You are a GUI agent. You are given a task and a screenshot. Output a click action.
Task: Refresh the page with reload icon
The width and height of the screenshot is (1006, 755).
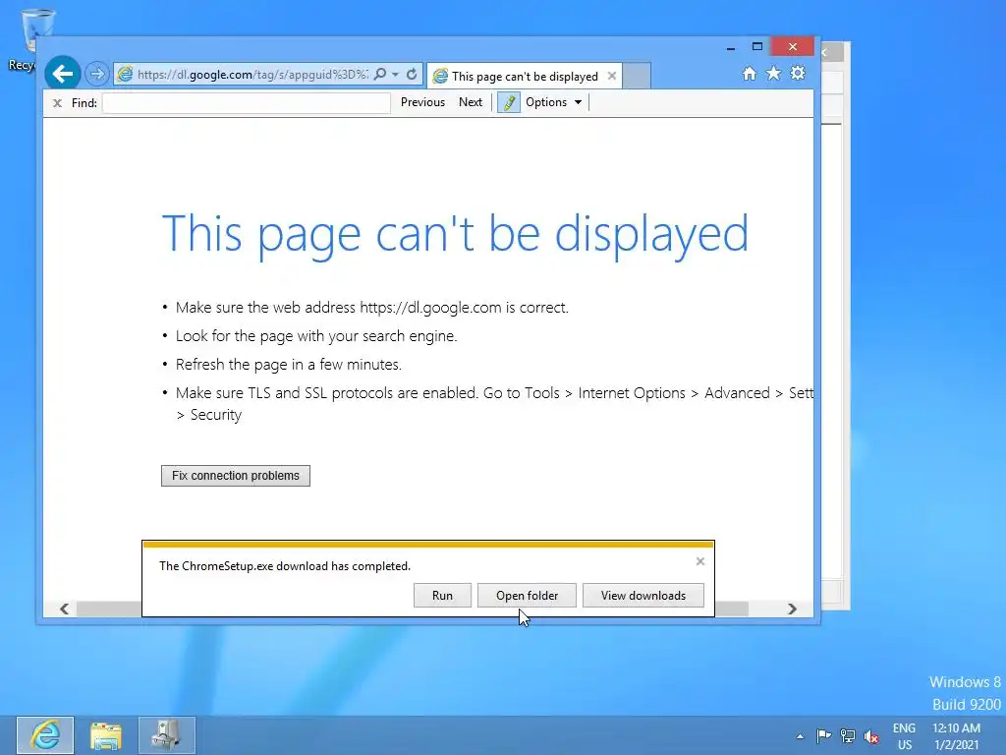tap(412, 75)
